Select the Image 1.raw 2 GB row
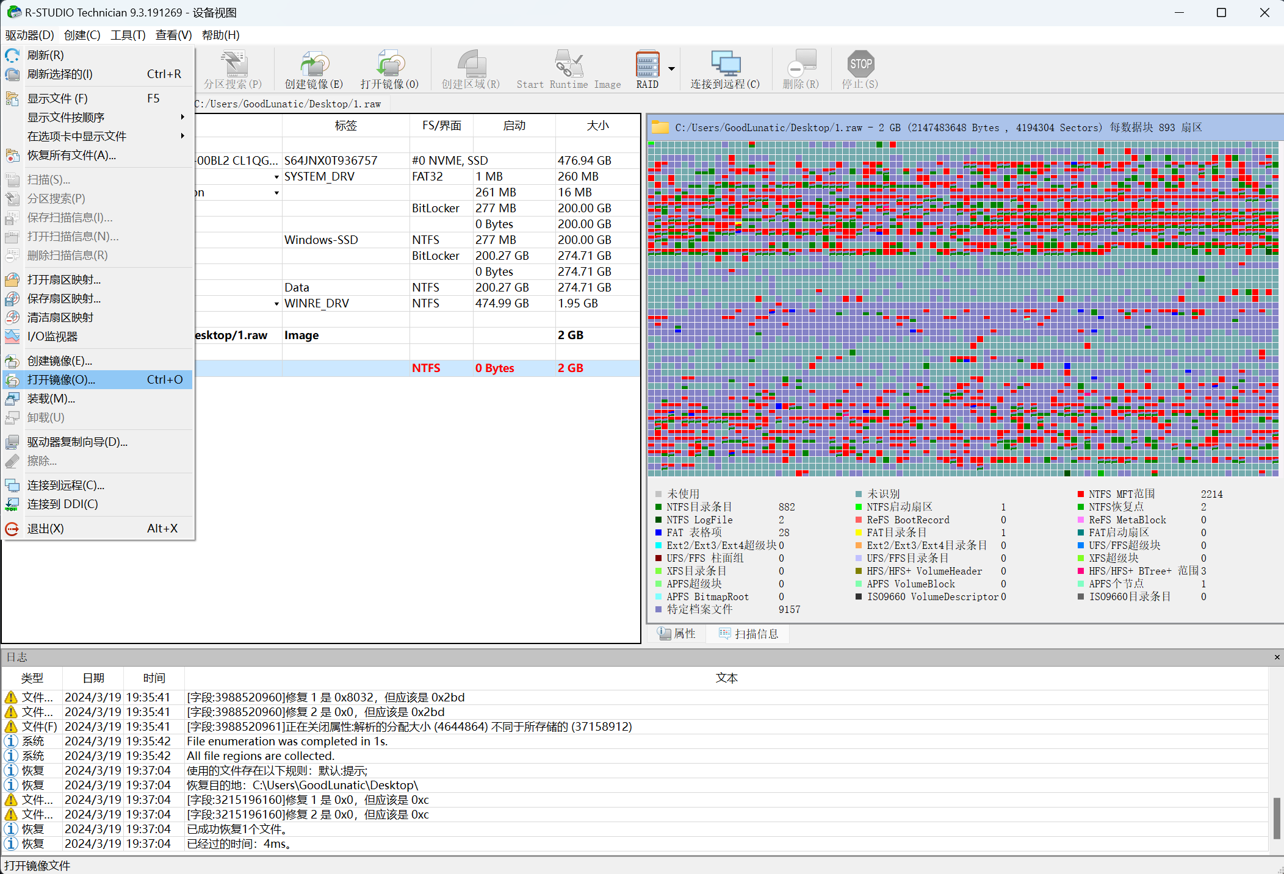This screenshot has width=1284, height=874. 417,335
